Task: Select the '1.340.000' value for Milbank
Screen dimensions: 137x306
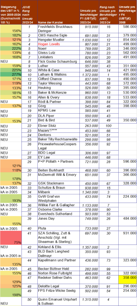Action: (x=89, y=192)
